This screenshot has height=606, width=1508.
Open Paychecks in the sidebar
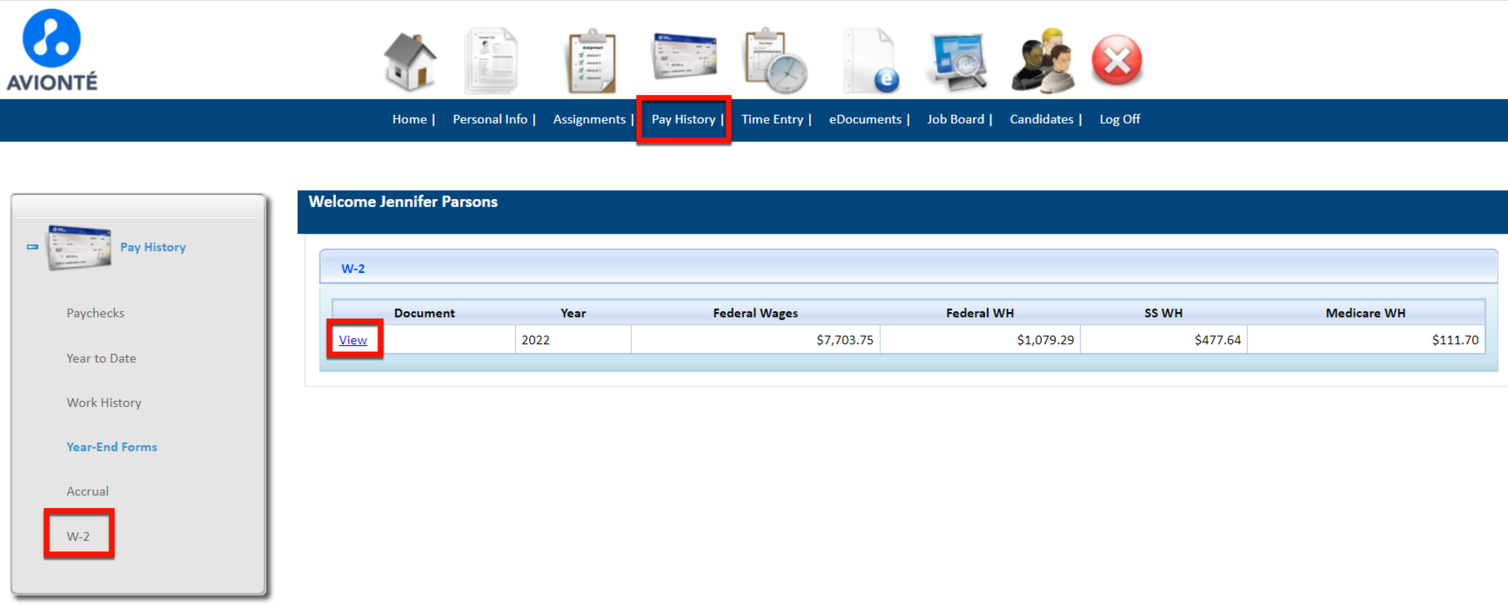(95, 313)
